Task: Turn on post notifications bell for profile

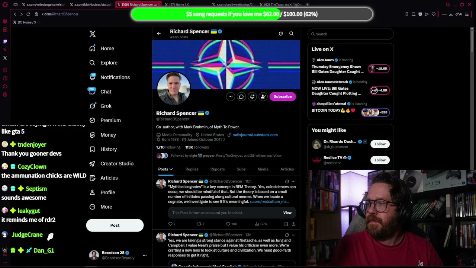Action: pos(252,97)
